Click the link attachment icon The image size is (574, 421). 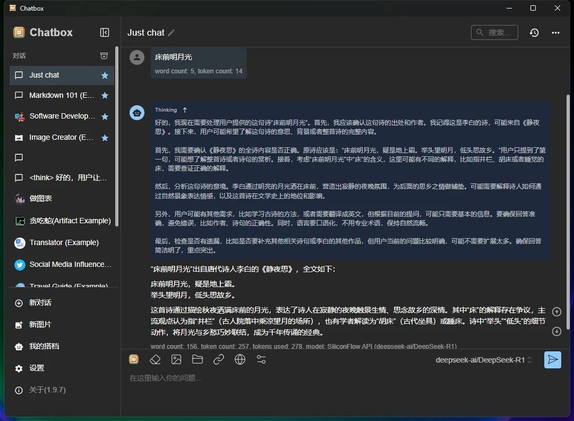pyautogui.click(x=219, y=360)
